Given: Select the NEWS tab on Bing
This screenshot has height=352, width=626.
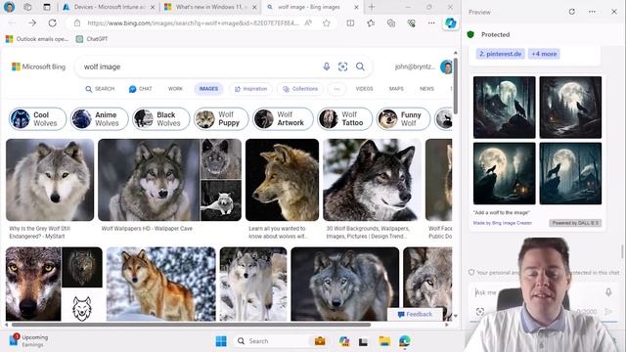Looking at the screenshot, I should [426, 89].
